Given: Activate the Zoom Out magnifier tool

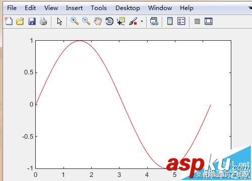Looking at the screenshot, I should pos(86,21).
